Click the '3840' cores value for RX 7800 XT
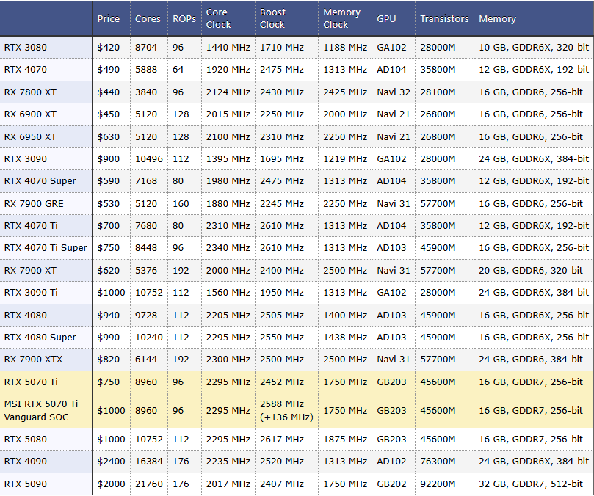This screenshot has height=496, width=594. coord(146,92)
